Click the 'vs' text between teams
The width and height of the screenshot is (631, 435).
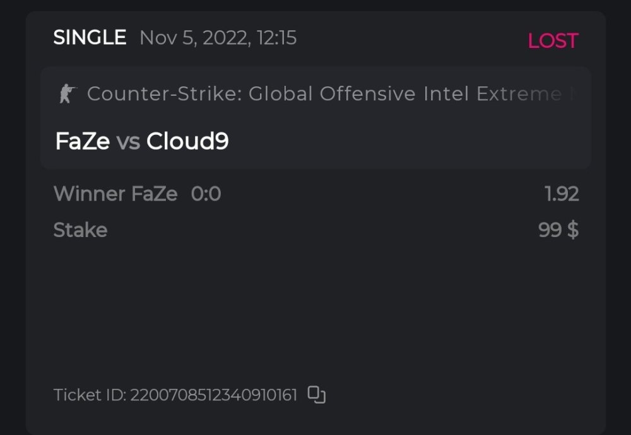(128, 142)
